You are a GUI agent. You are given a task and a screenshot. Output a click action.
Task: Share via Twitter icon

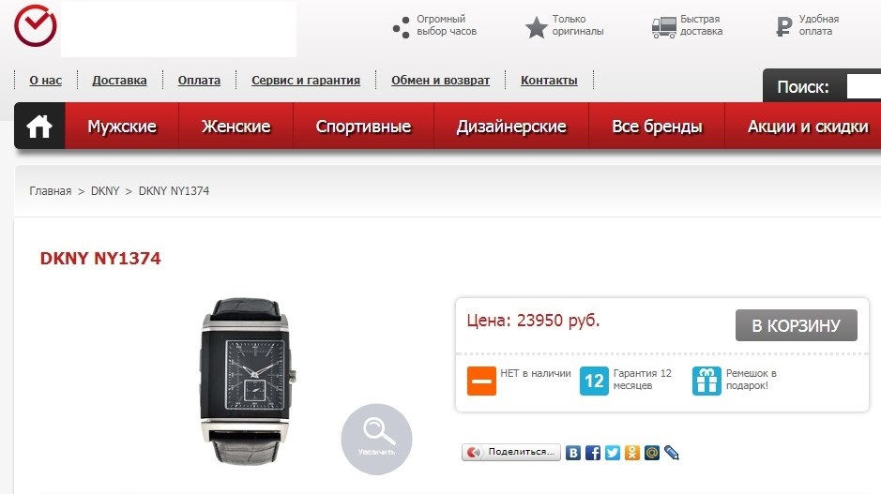pyautogui.click(x=613, y=453)
